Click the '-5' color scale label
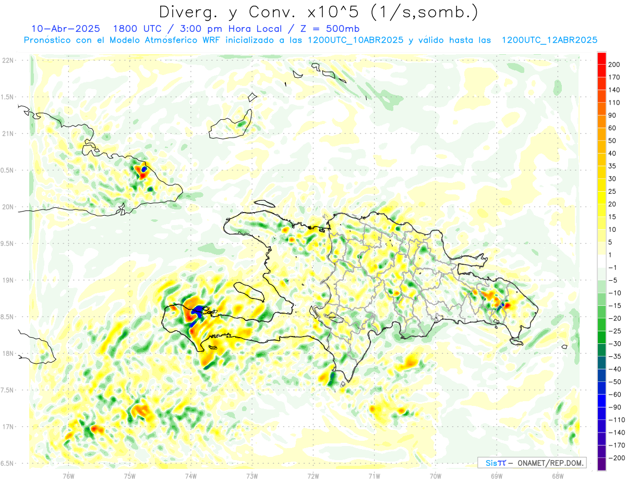Image resolution: width=626 pixels, height=483 pixels. pyautogui.click(x=613, y=280)
